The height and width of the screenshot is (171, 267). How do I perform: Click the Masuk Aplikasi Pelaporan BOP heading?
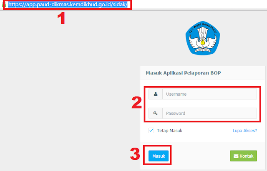(x=184, y=73)
